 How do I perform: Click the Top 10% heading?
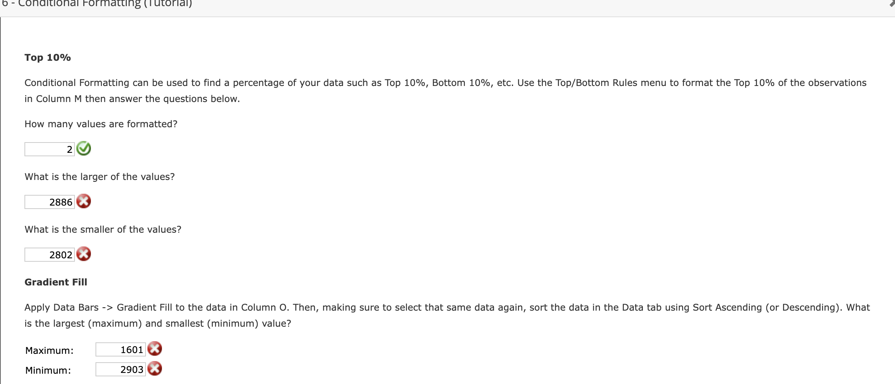47,57
